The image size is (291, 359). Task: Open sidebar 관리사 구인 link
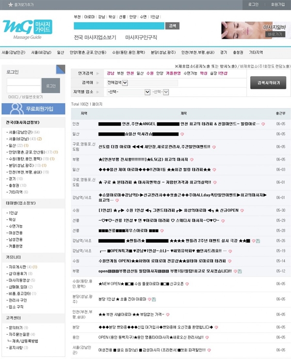click(x=17, y=300)
